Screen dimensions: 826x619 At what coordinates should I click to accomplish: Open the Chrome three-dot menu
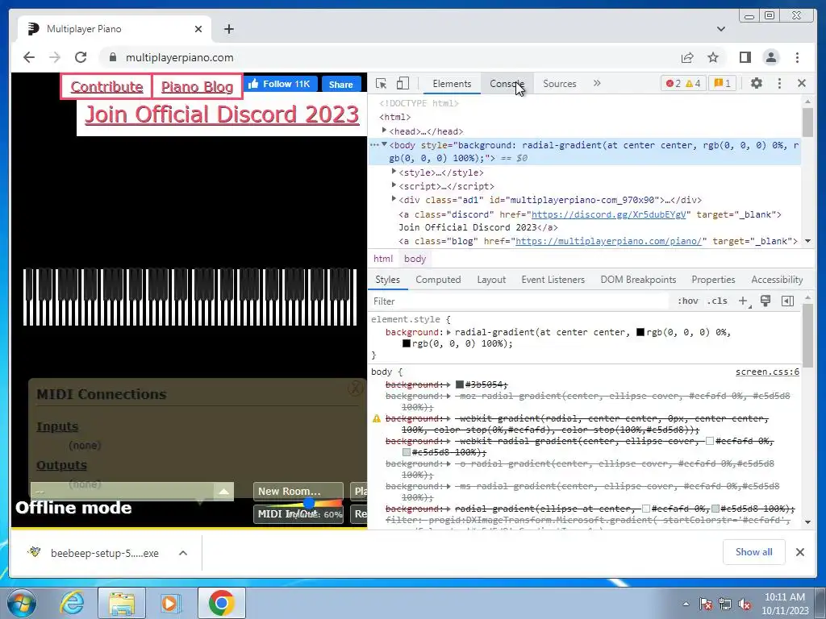pos(797,57)
